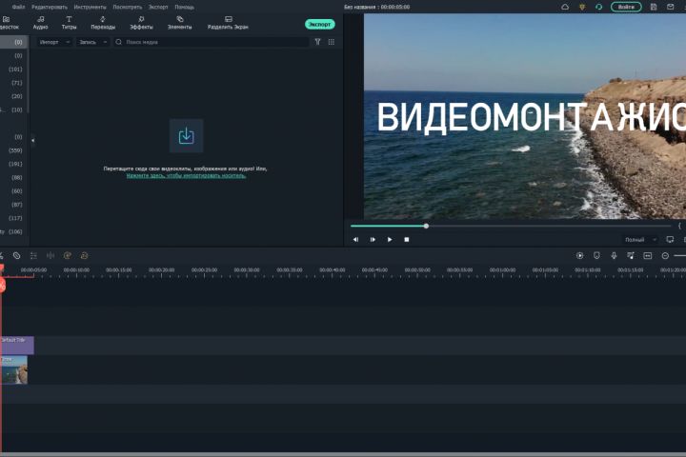Open the messages envelope icon
The height and width of the screenshot is (457, 686).
[x=670, y=7]
